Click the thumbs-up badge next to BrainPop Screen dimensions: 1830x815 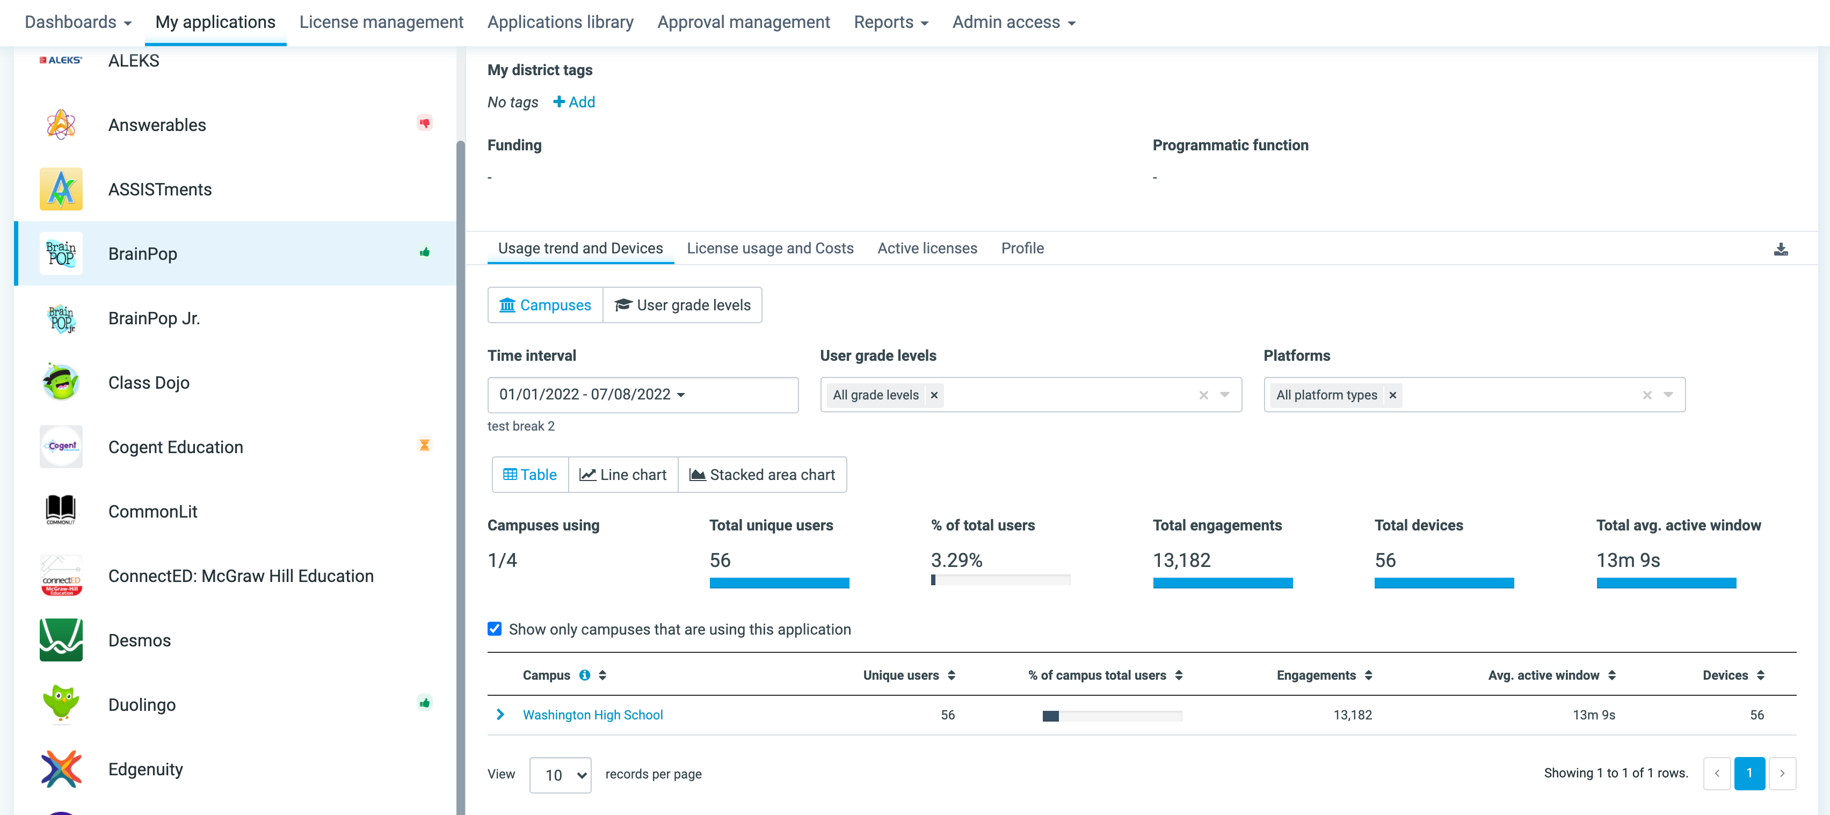click(x=424, y=252)
